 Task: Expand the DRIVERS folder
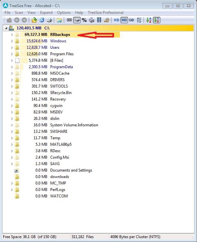click(12, 80)
